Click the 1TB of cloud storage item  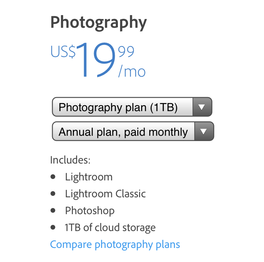point(110,228)
